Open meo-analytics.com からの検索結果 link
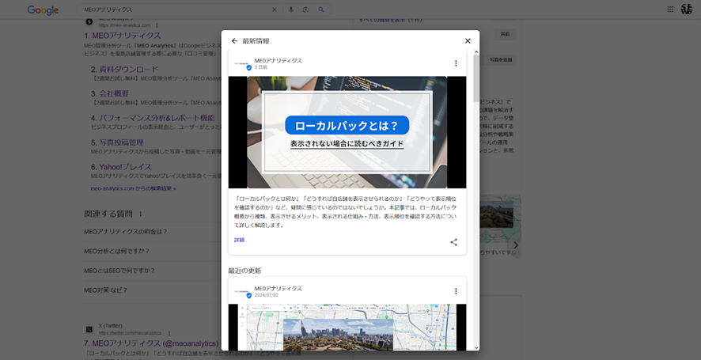Image resolution: width=701 pixels, height=360 pixels. [133, 189]
